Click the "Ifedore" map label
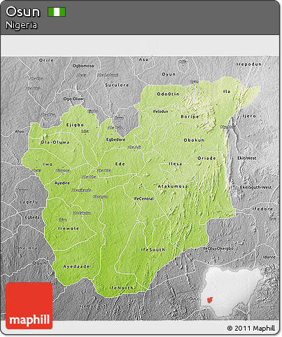This screenshot has width=282, height=337. (x=262, y=209)
